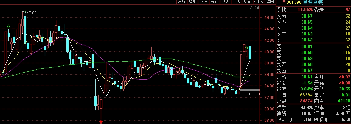This screenshot has width=351, height=124.
Task: Toggle the side panel layout icon
Action: [257, 8]
